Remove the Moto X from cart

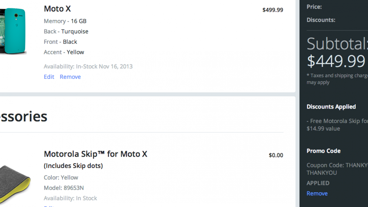pos(70,77)
